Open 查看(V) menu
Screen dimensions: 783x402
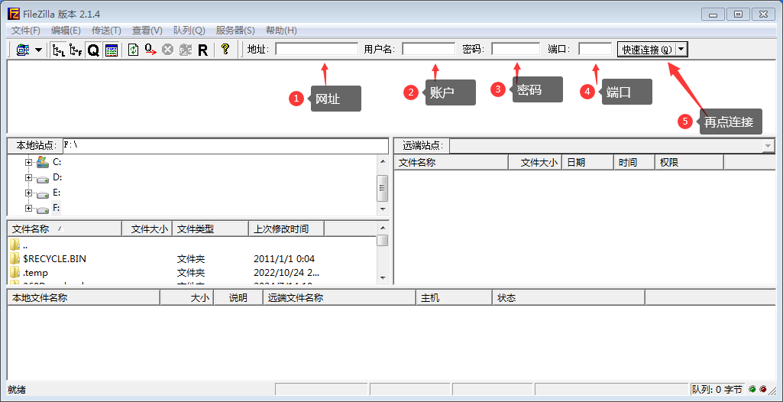147,31
